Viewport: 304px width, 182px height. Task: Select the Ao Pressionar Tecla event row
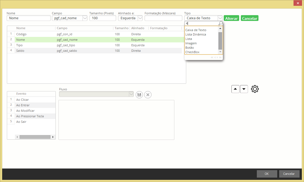pos(30,116)
